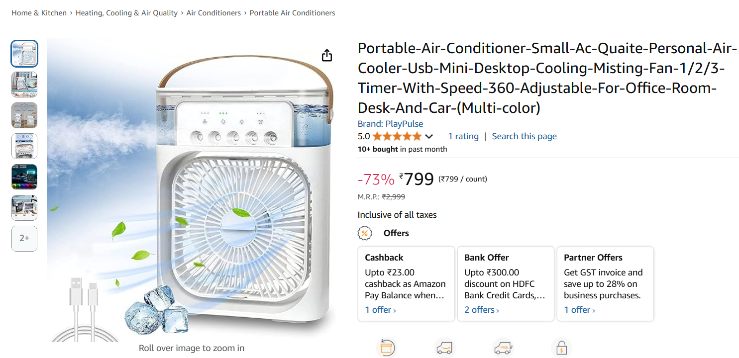The height and width of the screenshot is (358, 739).
Task: Click the free delivery truck icon
Action: [x=503, y=348]
